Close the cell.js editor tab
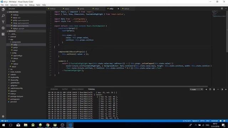Screen dimensions: 228x128 tap(118, 9)
